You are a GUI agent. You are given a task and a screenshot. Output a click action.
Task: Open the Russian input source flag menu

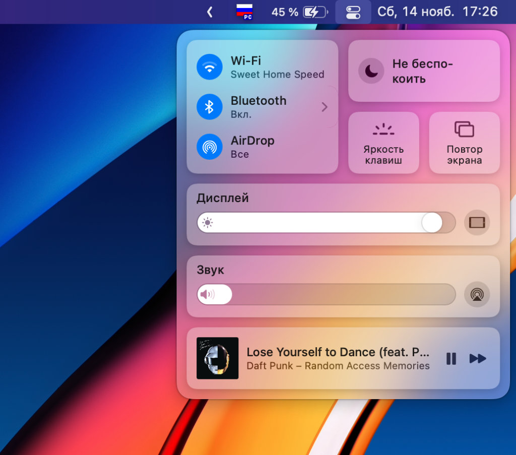245,12
